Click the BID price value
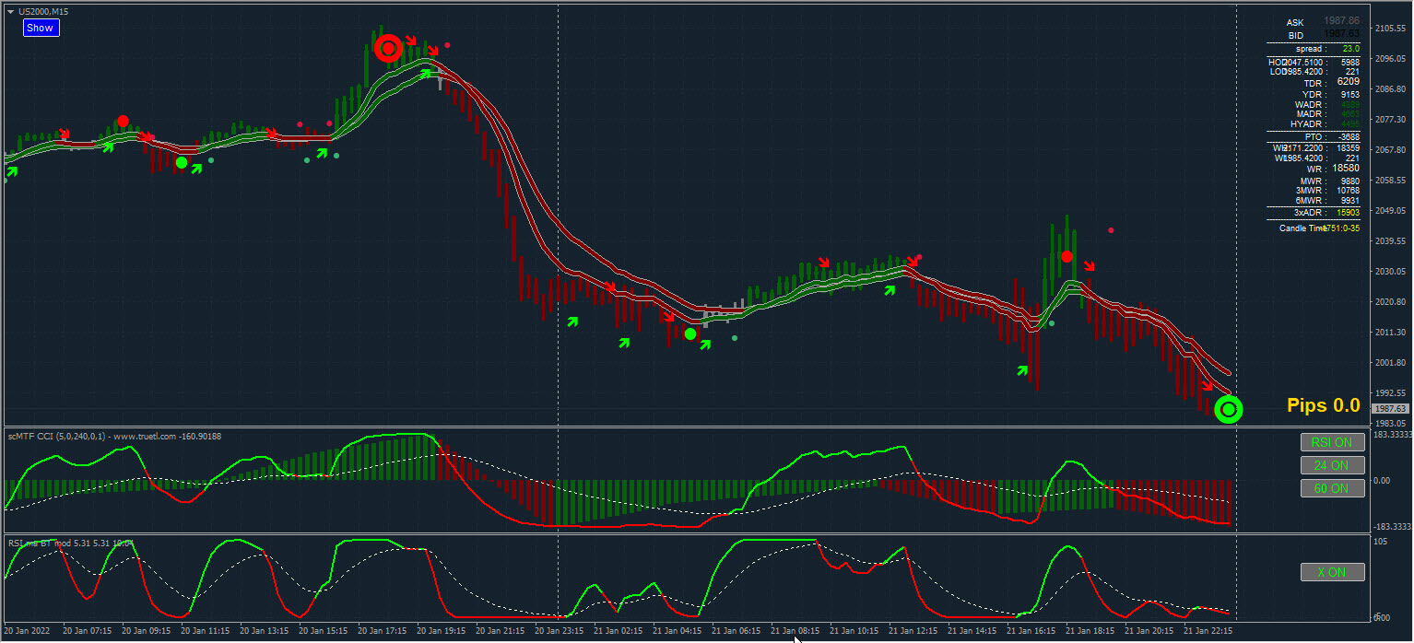The image size is (1414, 643). click(x=1342, y=34)
